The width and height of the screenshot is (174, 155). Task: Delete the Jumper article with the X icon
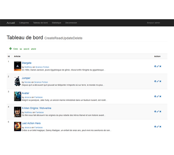click(160, 81)
